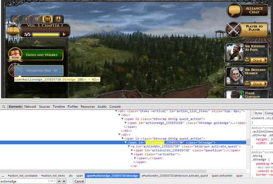Collapse second btnwrap btnlg quest_action span
The height and width of the screenshot is (184, 273).
(122, 138)
